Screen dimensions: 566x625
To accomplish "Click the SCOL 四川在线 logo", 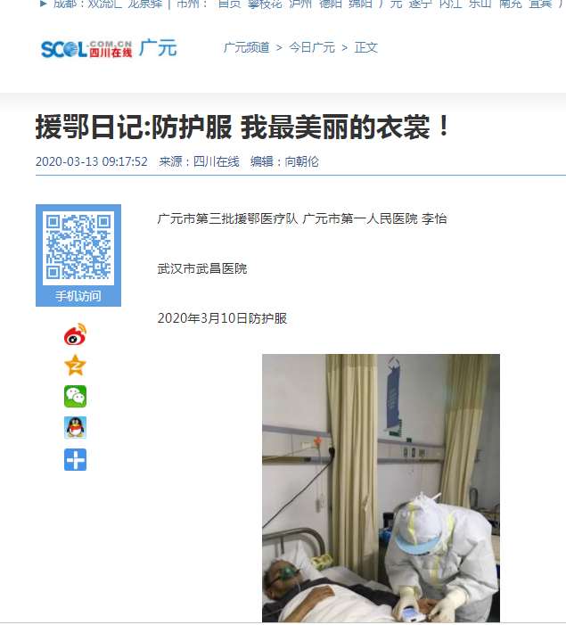I will coord(86,49).
